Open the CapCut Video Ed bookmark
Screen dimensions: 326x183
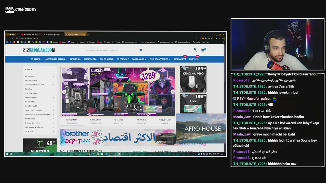tap(201, 42)
